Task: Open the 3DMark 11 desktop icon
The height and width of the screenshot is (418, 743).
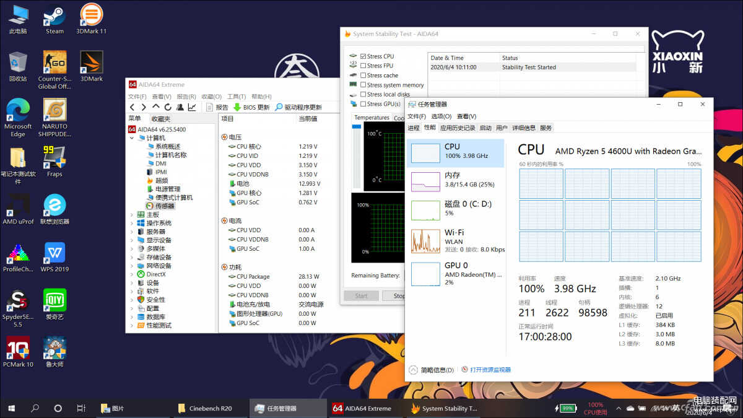Action: coord(91,19)
